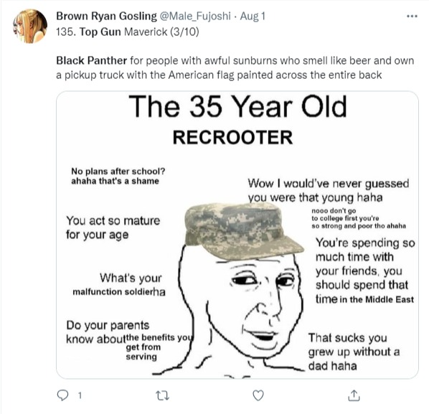Click the bold Top Gun text in tweet
429x414 pixels.
(x=100, y=32)
